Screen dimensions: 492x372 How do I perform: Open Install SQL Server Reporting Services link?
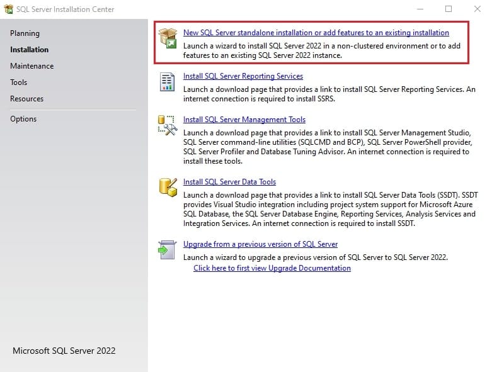pyautogui.click(x=243, y=76)
